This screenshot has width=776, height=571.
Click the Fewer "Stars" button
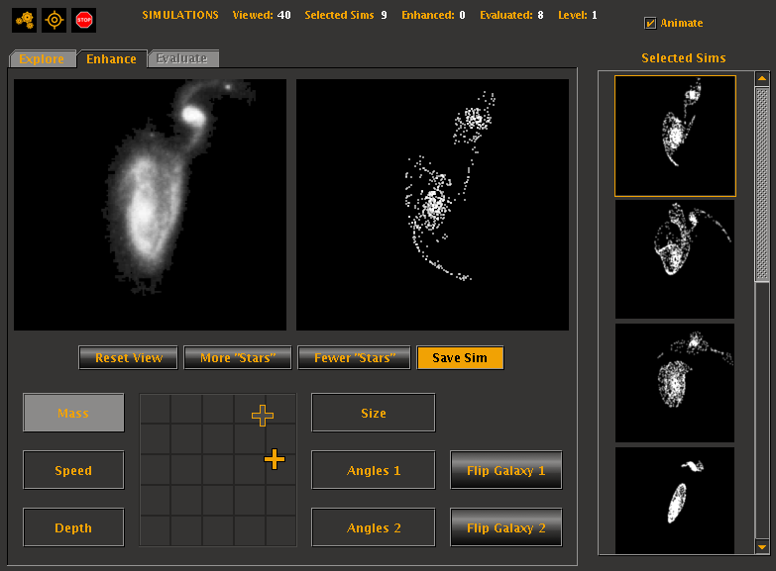[354, 357]
